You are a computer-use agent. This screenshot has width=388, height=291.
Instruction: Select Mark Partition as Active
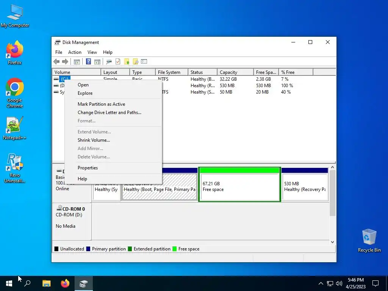pos(113,104)
